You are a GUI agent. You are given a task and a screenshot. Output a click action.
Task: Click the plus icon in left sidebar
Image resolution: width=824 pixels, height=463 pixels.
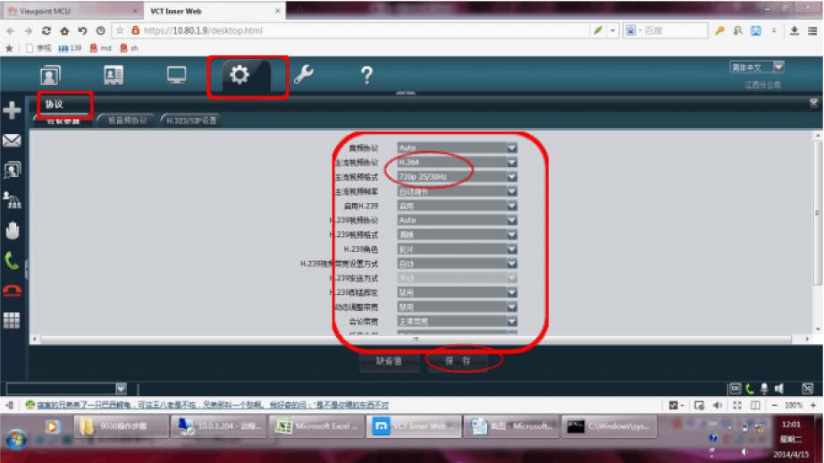(x=13, y=110)
